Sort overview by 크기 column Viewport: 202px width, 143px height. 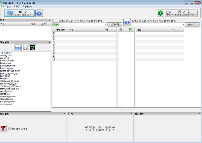pos(46,24)
